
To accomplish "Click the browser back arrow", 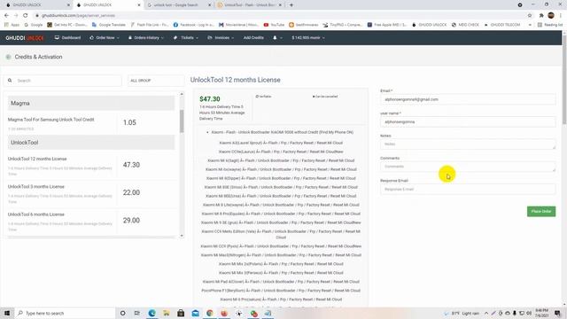I will (6, 16).
